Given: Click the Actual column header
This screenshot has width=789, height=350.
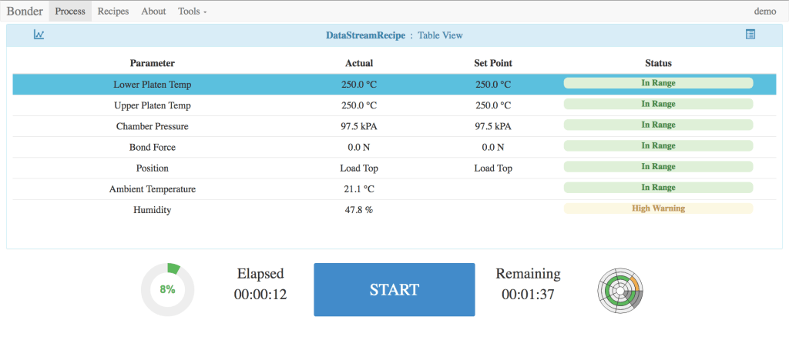Looking at the screenshot, I should click(359, 63).
